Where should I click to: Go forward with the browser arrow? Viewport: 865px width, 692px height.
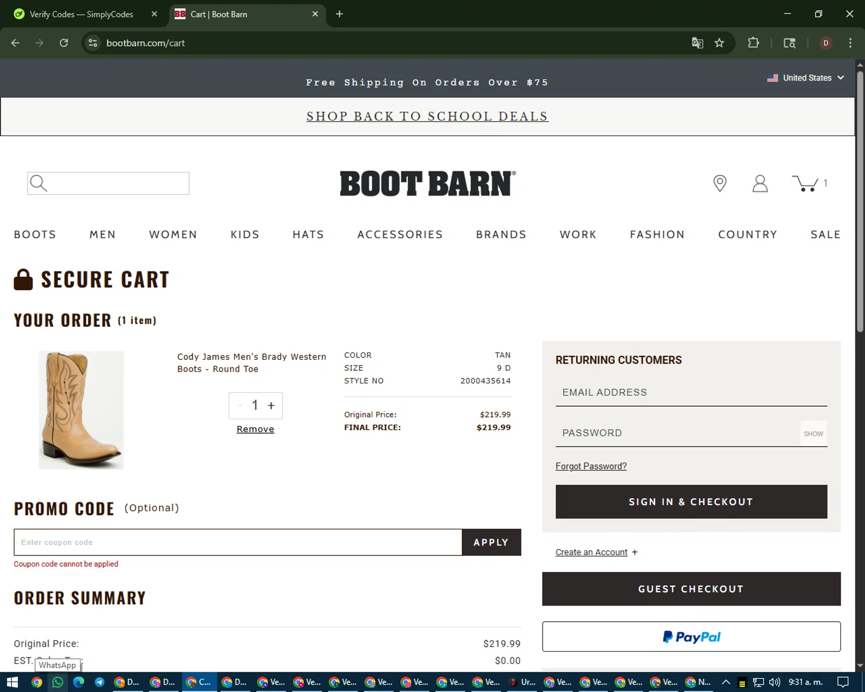coord(39,43)
